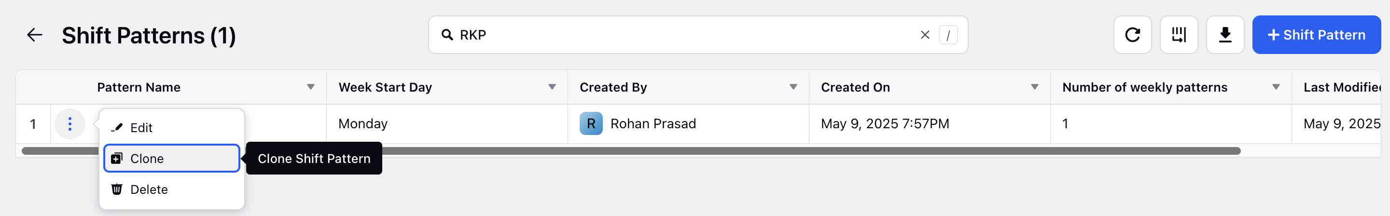
Task: Open Week Start Day column dropdown
Action: 552,87
